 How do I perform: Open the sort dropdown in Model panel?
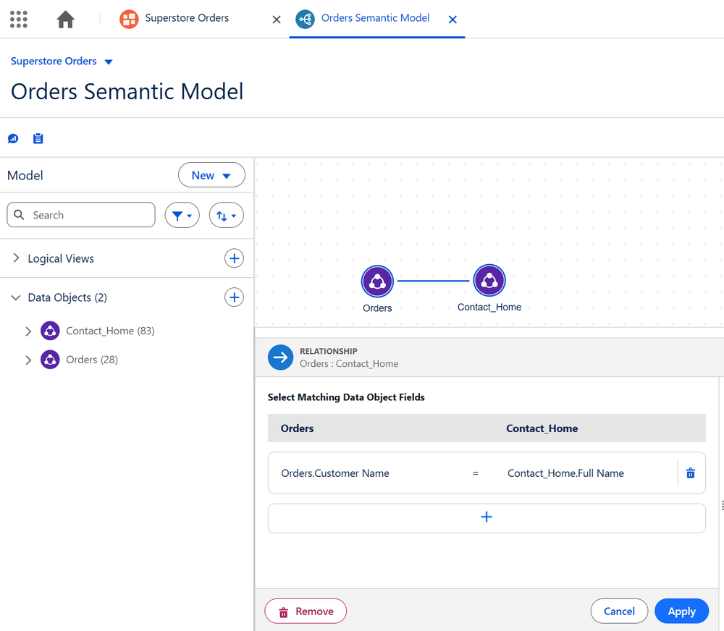pos(226,216)
